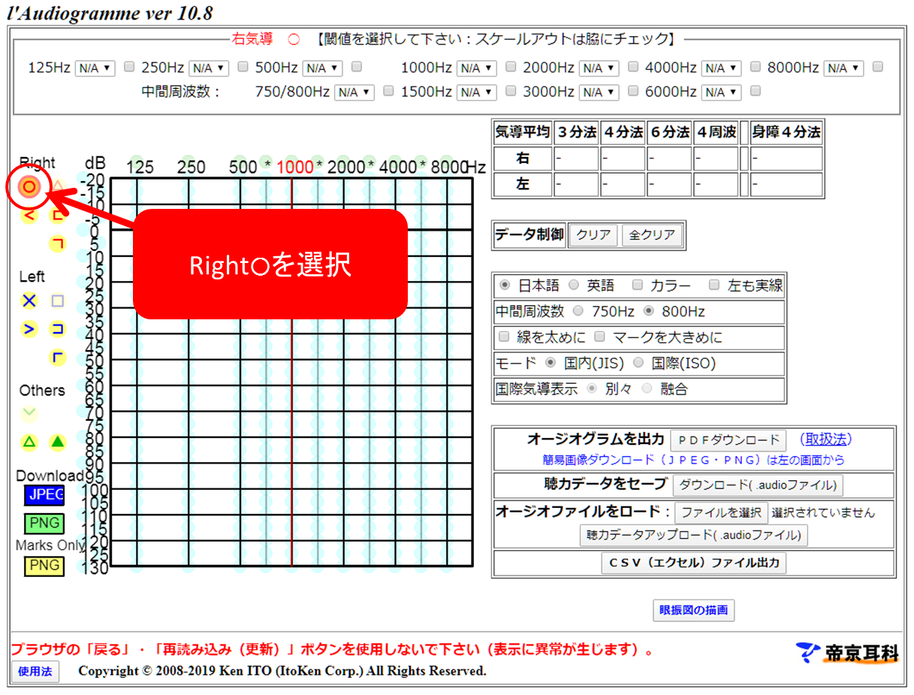Download the audiogram as green PNG

click(44, 523)
